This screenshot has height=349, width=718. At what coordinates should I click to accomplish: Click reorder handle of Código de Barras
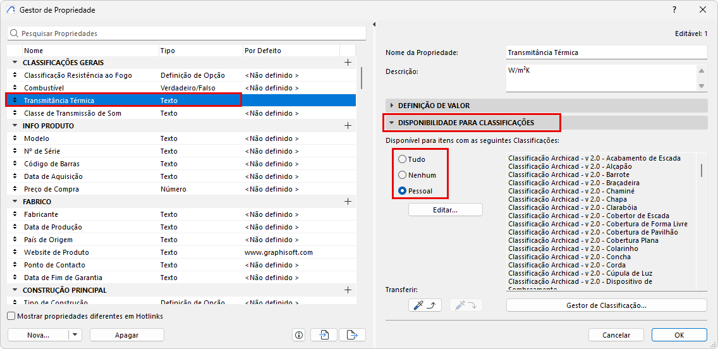click(15, 164)
